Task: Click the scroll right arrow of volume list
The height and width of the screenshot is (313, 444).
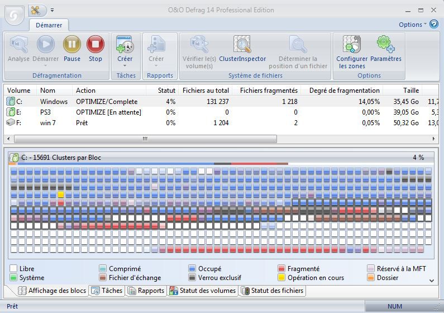Action: [433, 139]
